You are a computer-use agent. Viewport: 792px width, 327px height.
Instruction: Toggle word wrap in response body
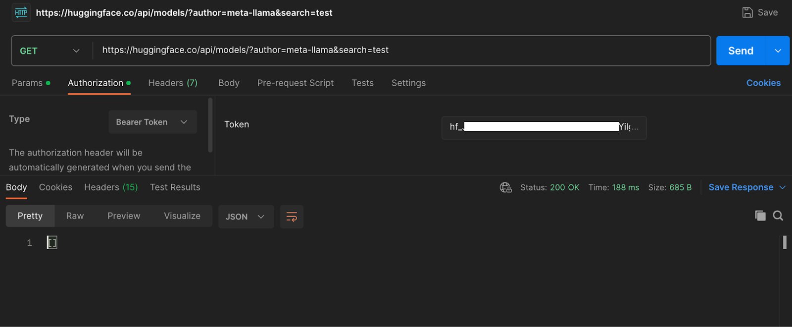292,217
